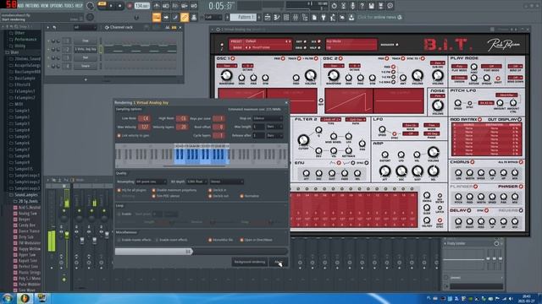Toggle the metronome icon in toolbar
542x304 pixels.
[x=157, y=6]
